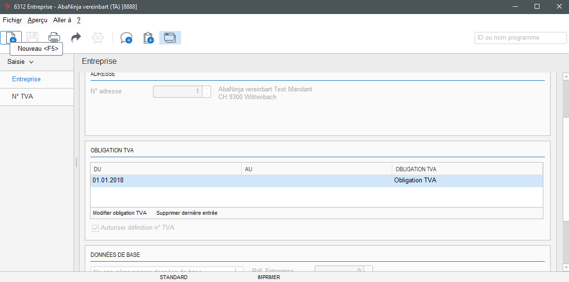Click IMPRIMER in the status bar
Screen dimensions: 569x282
pos(269,277)
